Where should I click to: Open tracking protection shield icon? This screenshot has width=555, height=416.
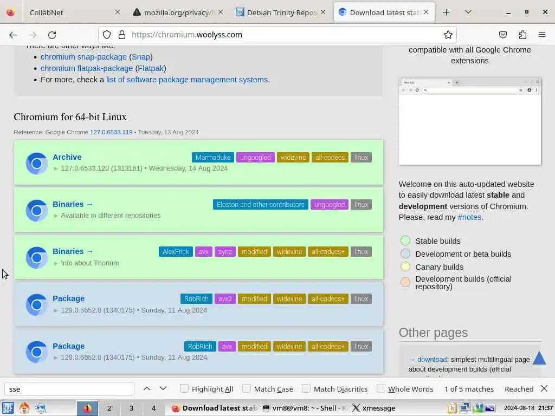coord(107,35)
